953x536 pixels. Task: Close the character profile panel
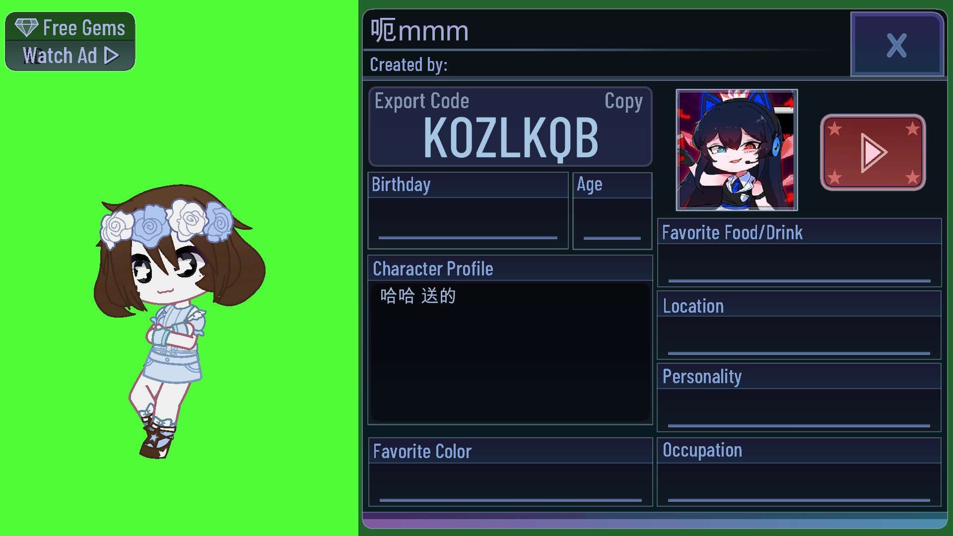click(897, 45)
